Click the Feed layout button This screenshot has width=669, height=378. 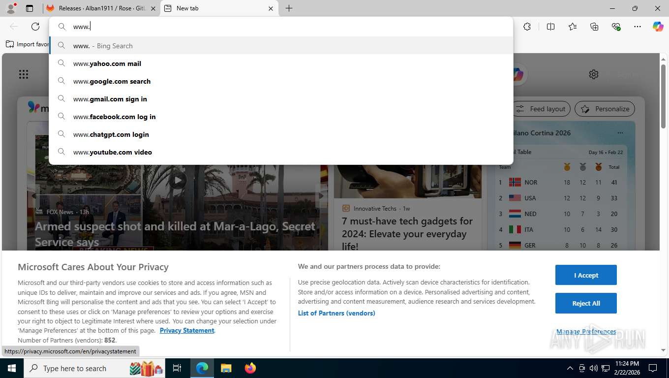pos(542,109)
